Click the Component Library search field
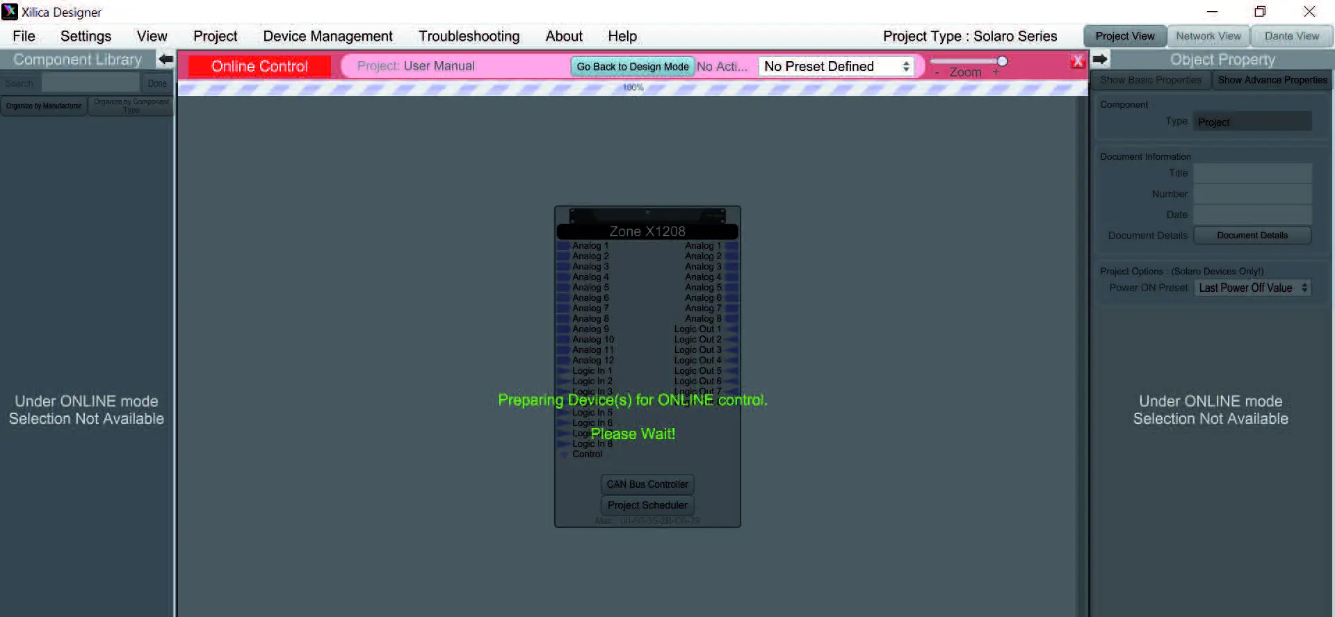Viewport: 1335px width, 617px height. 90,83
